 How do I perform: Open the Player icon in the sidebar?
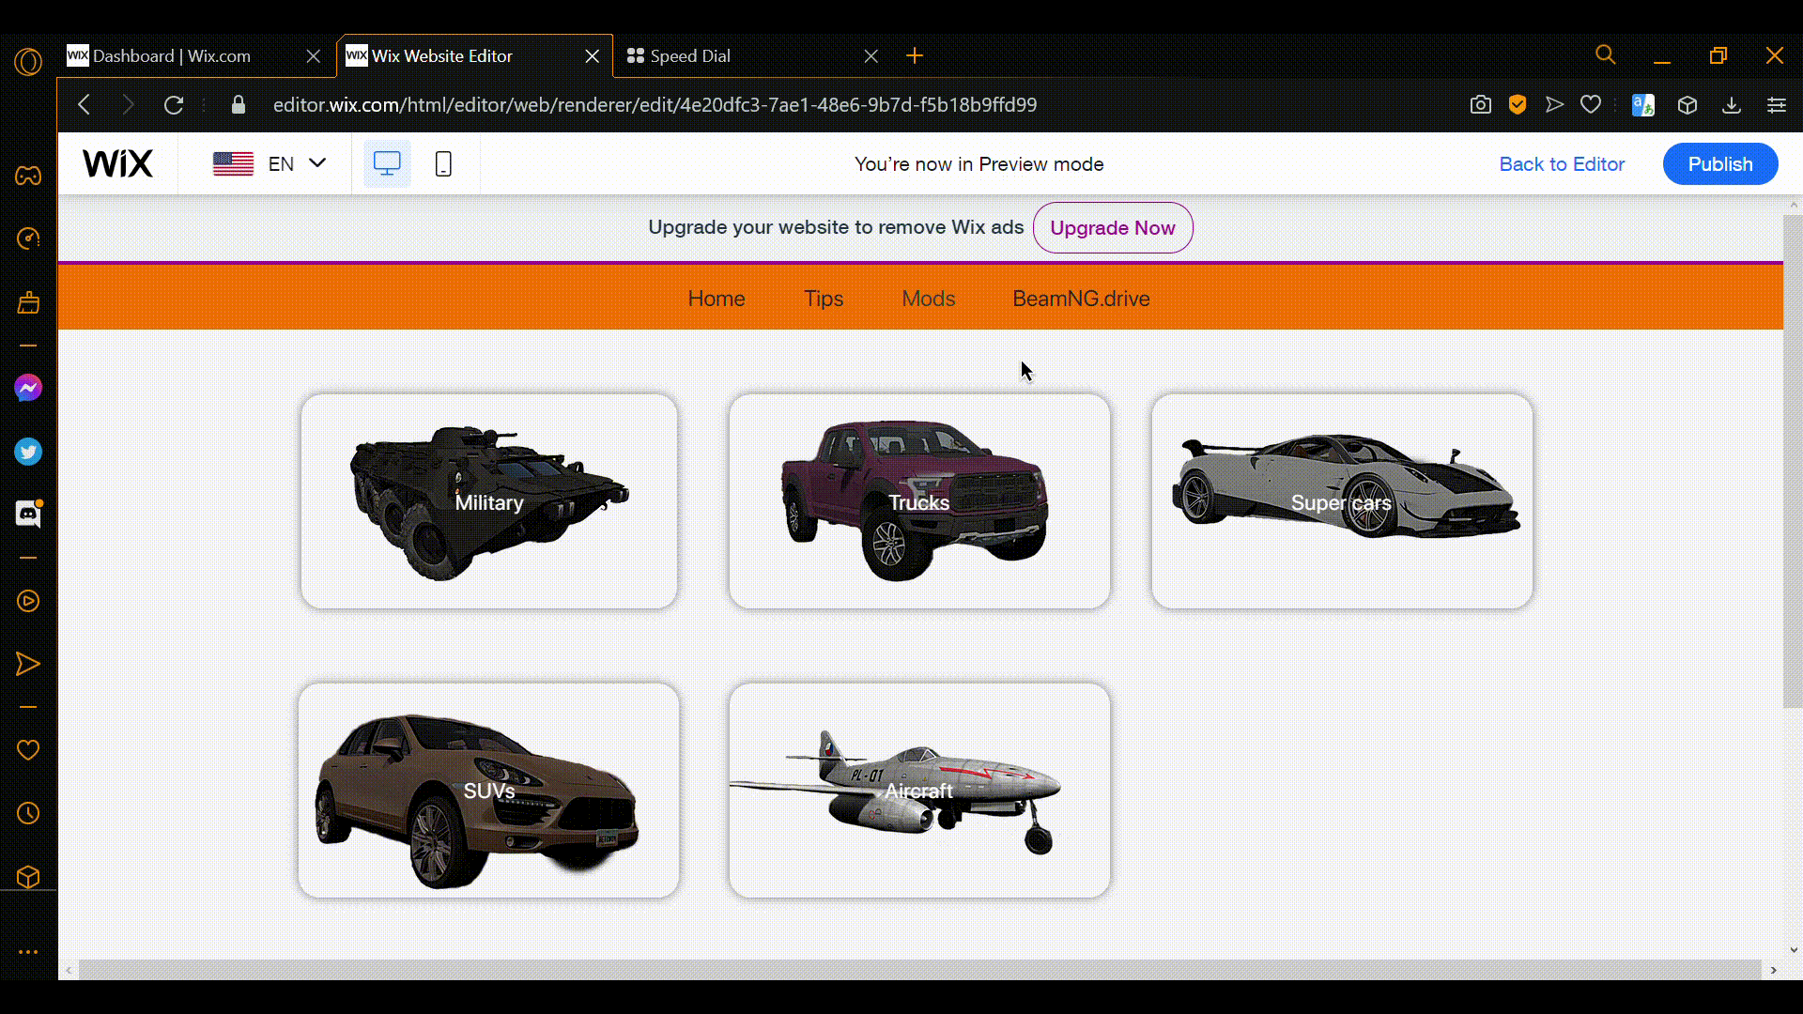[x=28, y=601]
